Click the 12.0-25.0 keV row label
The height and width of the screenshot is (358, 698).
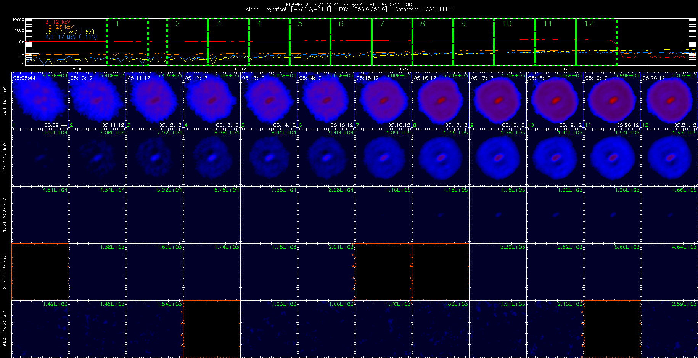click(x=5, y=215)
